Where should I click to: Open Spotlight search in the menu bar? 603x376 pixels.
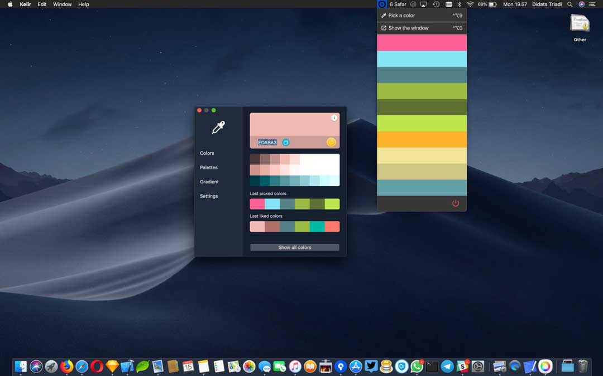569,4
